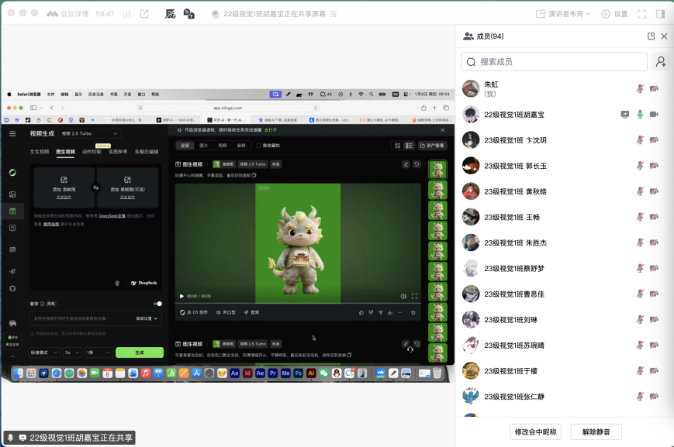Click 胡嘉宝's green microphone icon

(x=640, y=115)
